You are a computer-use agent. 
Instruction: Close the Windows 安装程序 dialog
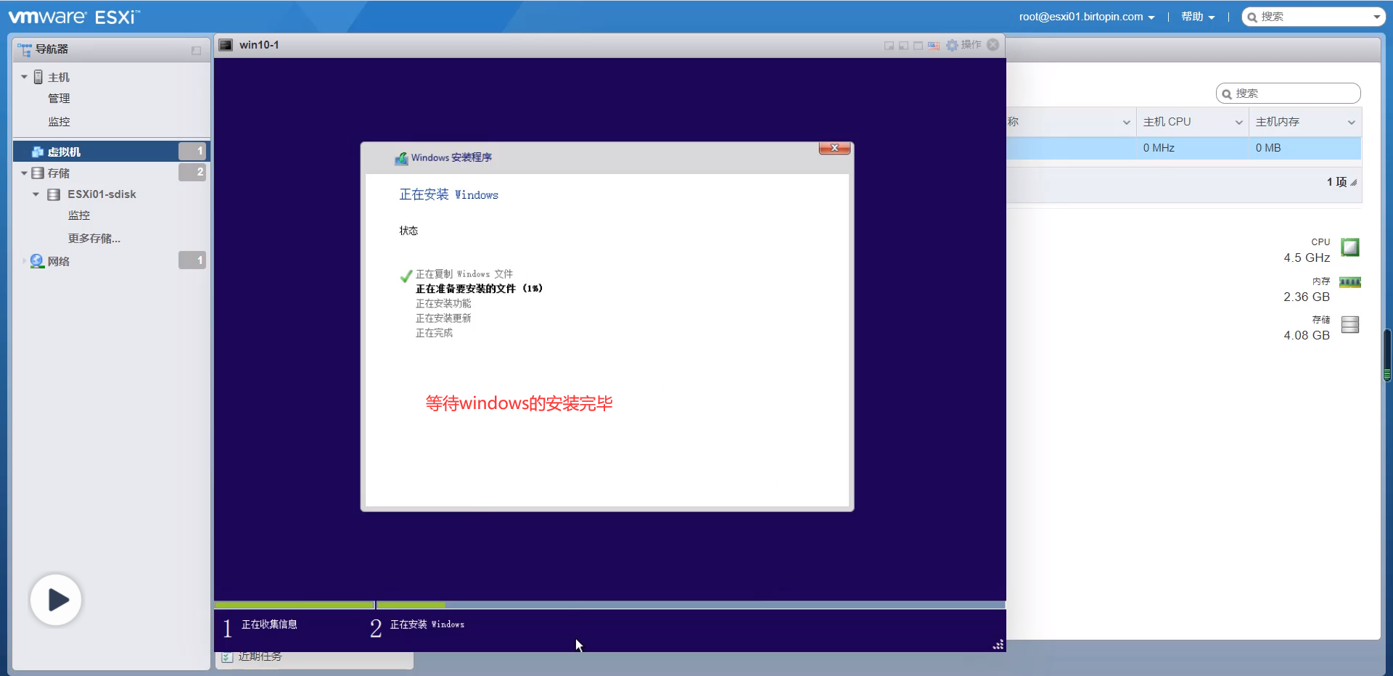coord(834,148)
